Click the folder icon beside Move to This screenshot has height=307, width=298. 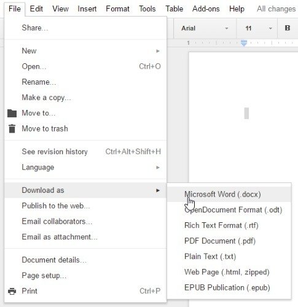[12, 113]
